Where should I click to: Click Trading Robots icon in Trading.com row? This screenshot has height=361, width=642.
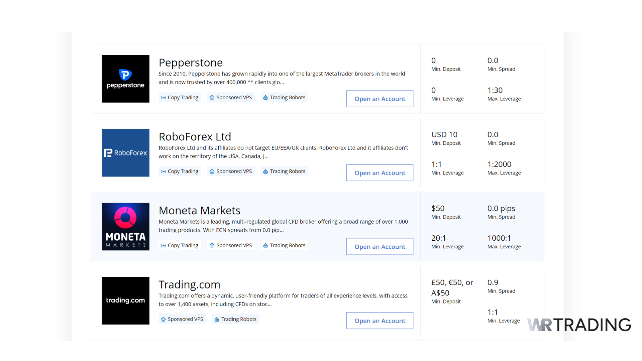tap(217, 320)
